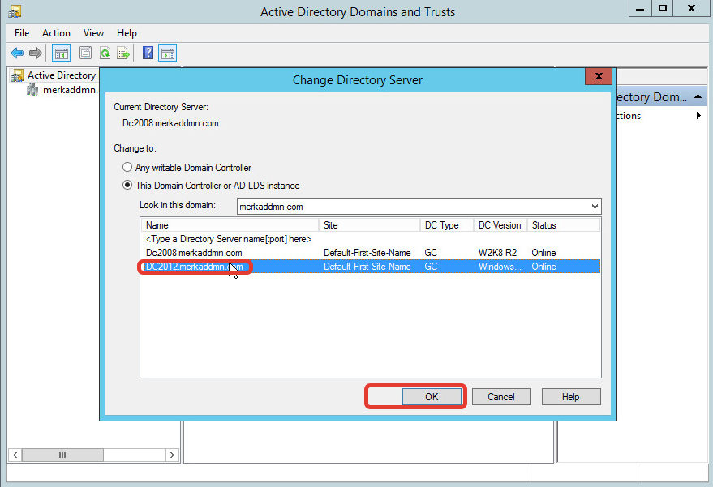
Task: Maximize the Active Directory Domains and Trusts window
Action: click(x=663, y=9)
